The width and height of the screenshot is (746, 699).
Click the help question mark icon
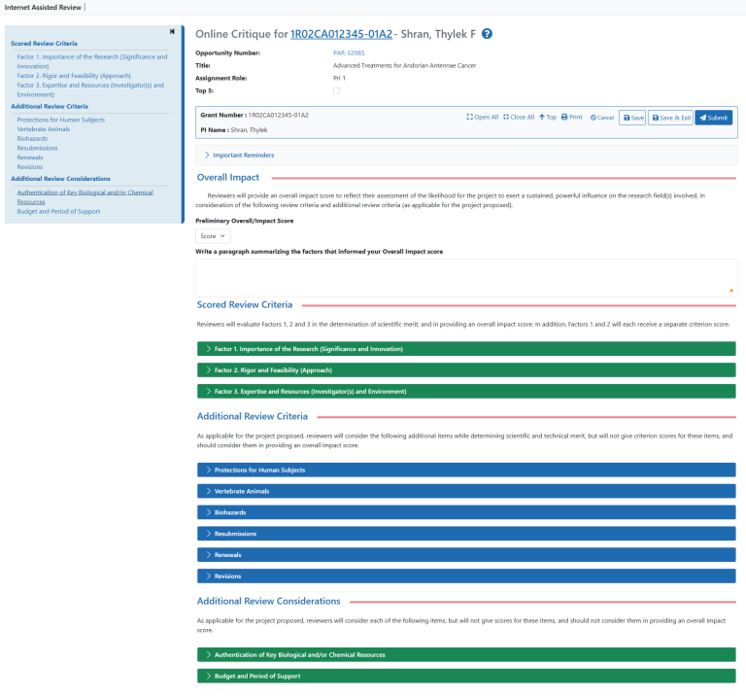tap(488, 34)
